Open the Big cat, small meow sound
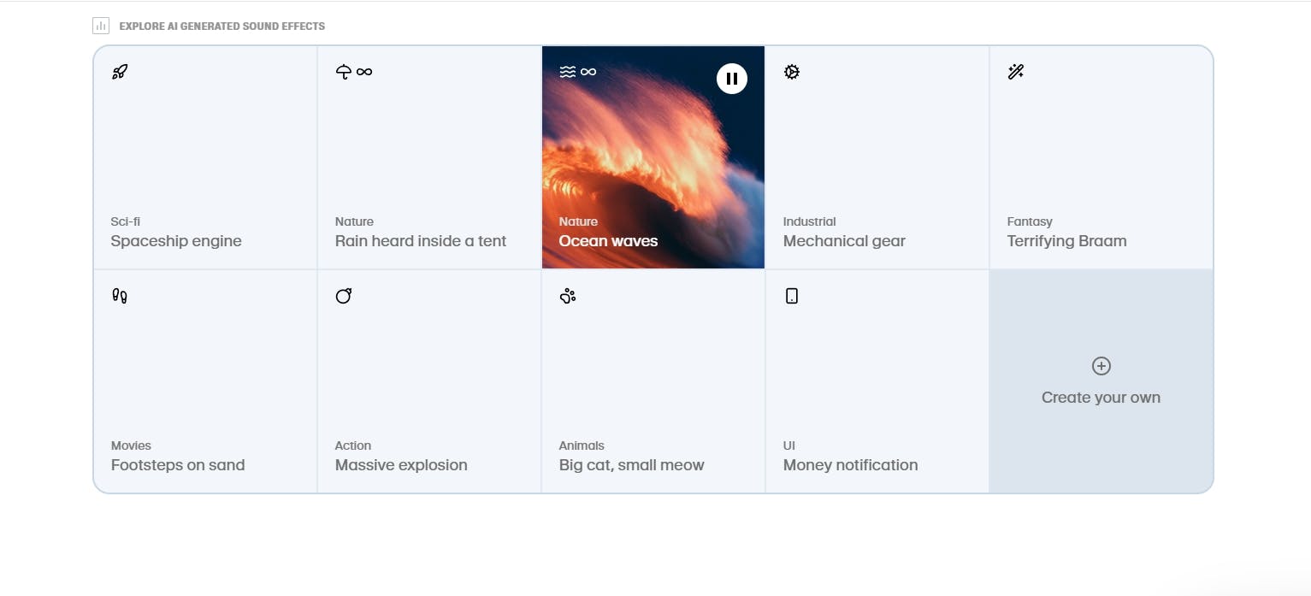 pyautogui.click(x=632, y=465)
